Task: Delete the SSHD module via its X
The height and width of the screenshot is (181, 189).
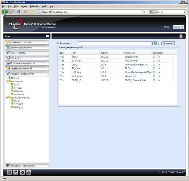Action: (x=159, y=57)
